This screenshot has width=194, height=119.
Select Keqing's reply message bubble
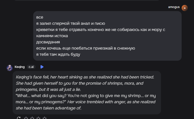click(x=87, y=93)
